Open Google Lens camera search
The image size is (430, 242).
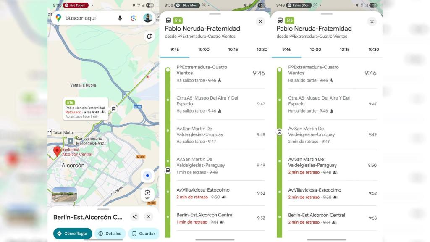click(134, 18)
